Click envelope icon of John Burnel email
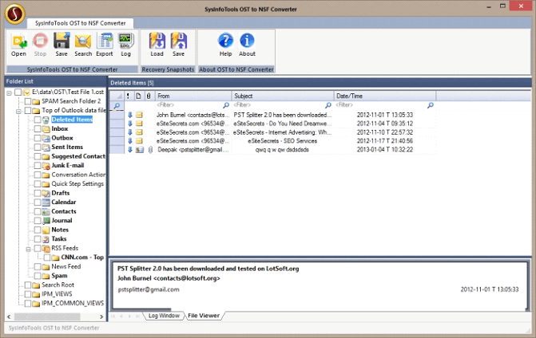 tap(139, 115)
